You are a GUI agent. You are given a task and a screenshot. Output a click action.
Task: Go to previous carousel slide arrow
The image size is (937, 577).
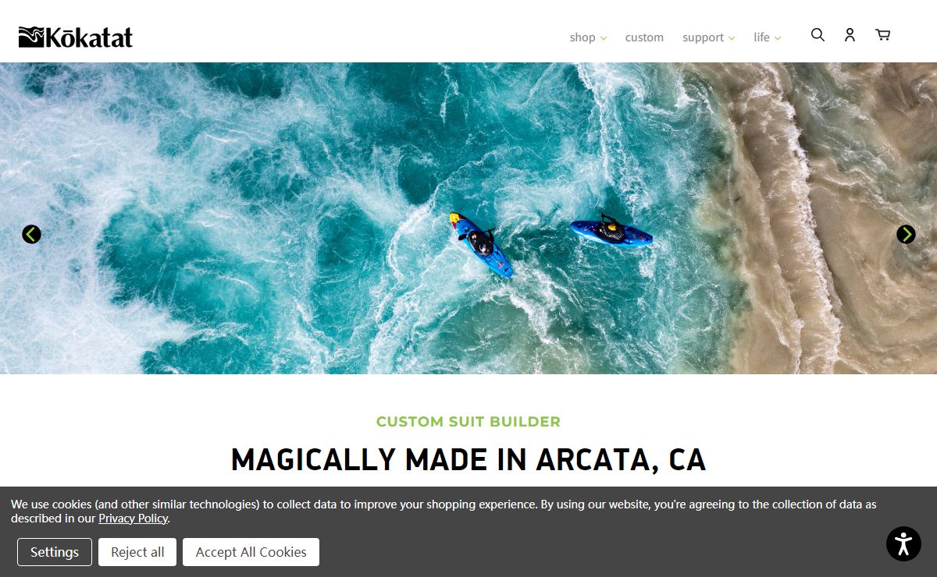coord(31,234)
